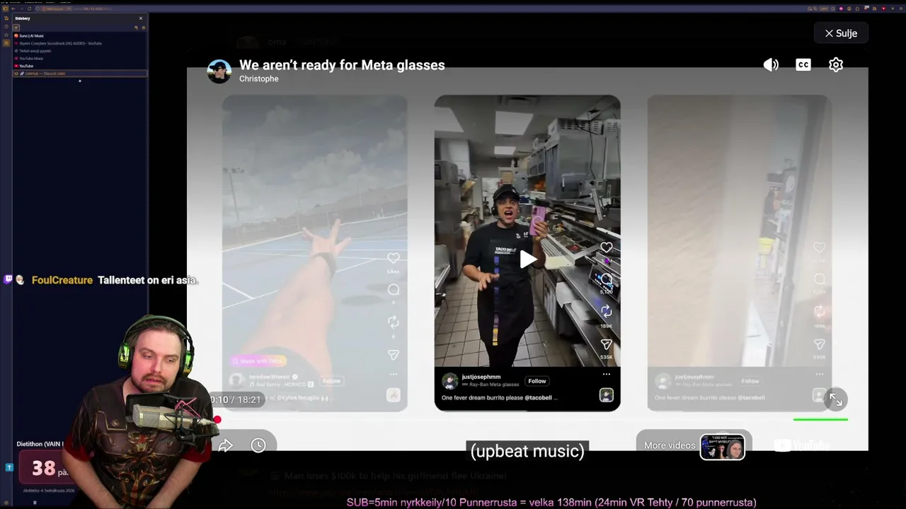Screen dimensions: 906x509
Task: Open the Christophe channel name link
Action: [x=259, y=78]
